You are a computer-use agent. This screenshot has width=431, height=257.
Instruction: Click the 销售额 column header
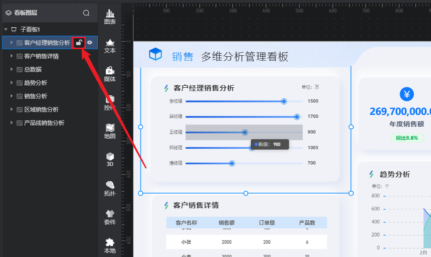[x=226, y=223]
